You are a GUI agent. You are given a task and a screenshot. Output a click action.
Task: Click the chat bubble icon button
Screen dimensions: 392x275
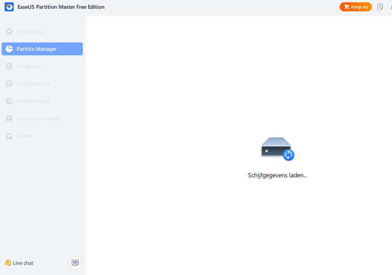tap(75, 263)
